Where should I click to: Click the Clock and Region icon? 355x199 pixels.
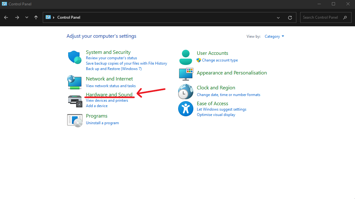click(x=185, y=92)
